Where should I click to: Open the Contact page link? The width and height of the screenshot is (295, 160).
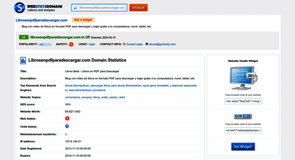pyautogui.click(x=134, y=44)
